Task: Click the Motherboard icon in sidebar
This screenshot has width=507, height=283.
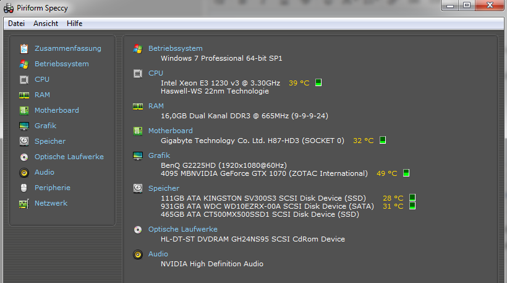Action: point(24,110)
